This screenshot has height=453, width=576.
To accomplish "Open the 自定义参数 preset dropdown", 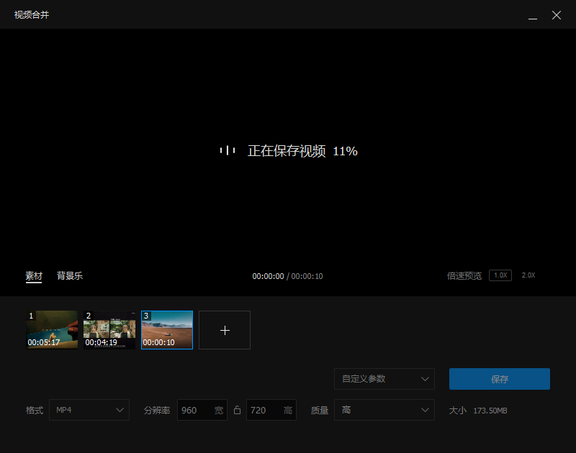I will click(x=384, y=379).
